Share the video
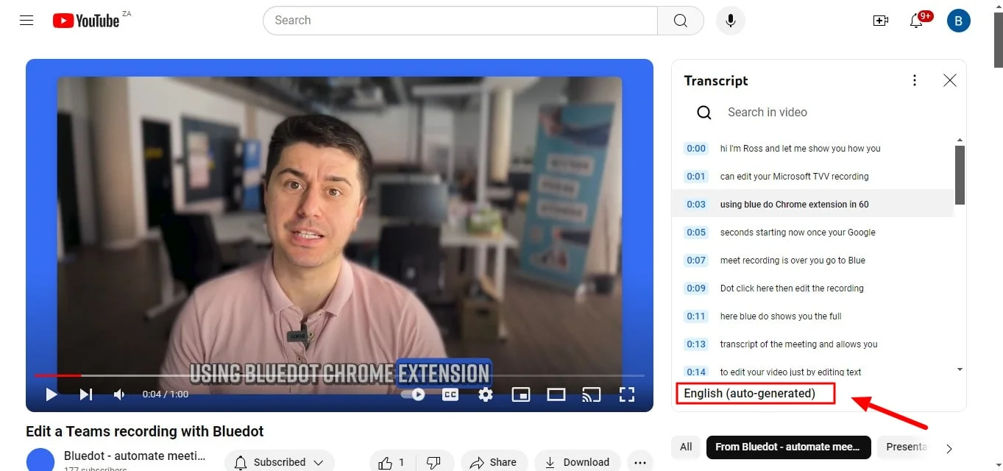The width and height of the screenshot is (1003, 471). tap(494, 461)
